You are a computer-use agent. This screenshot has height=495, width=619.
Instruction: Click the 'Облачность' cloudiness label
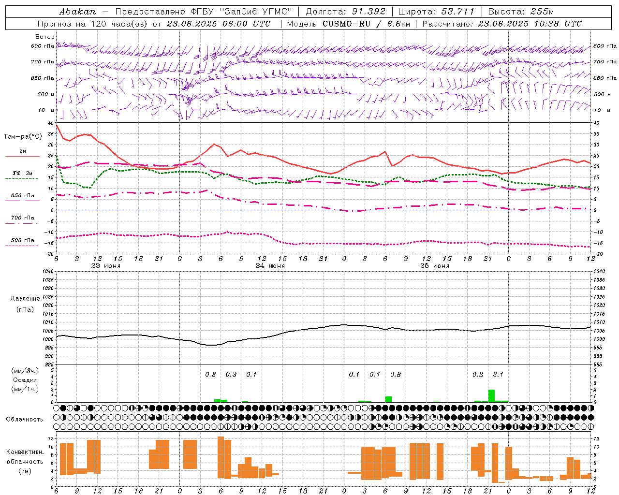(x=25, y=420)
